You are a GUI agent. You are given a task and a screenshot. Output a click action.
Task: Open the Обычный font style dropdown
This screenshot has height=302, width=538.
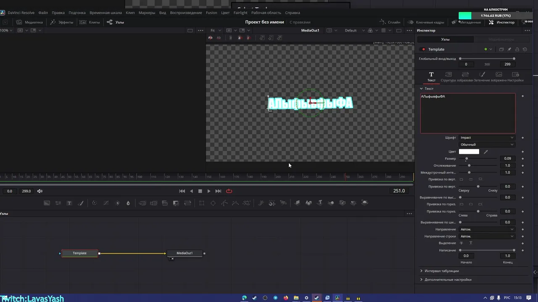(x=487, y=145)
